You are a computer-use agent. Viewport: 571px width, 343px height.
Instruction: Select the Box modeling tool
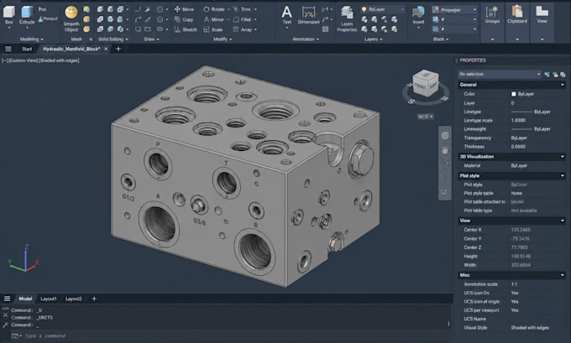[8, 15]
